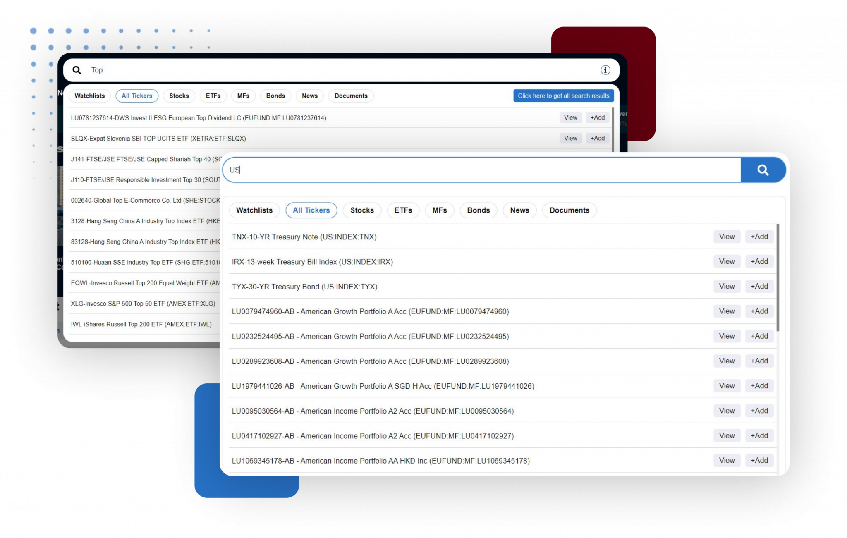The width and height of the screenshot is (847, 538).
Task: Select 83128-Hang Seng China A Industry row
Action: coord(145,242)
